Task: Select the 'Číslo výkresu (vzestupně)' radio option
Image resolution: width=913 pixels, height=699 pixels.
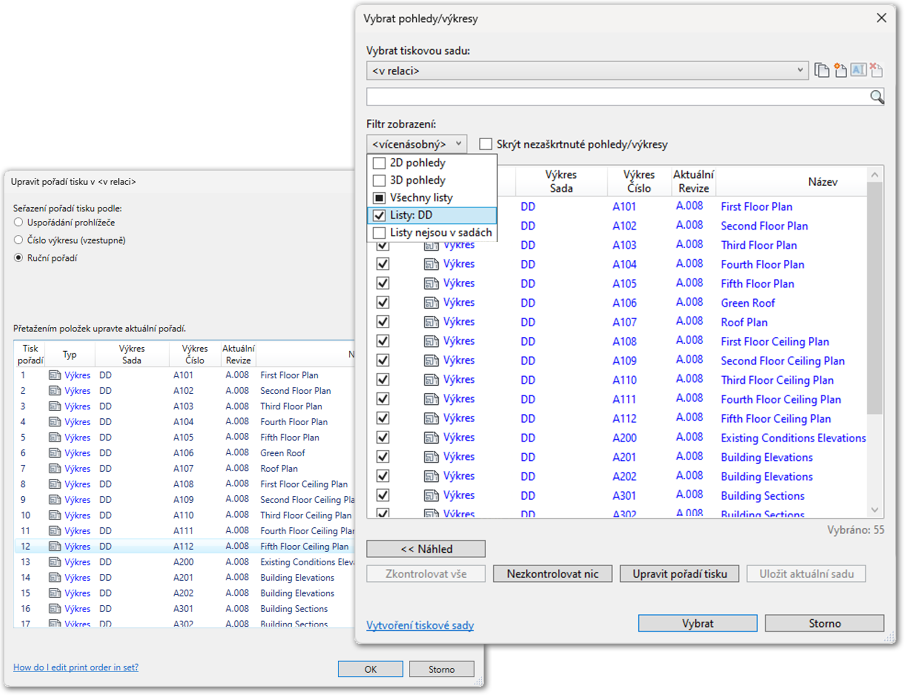Action: click(18, 240)
